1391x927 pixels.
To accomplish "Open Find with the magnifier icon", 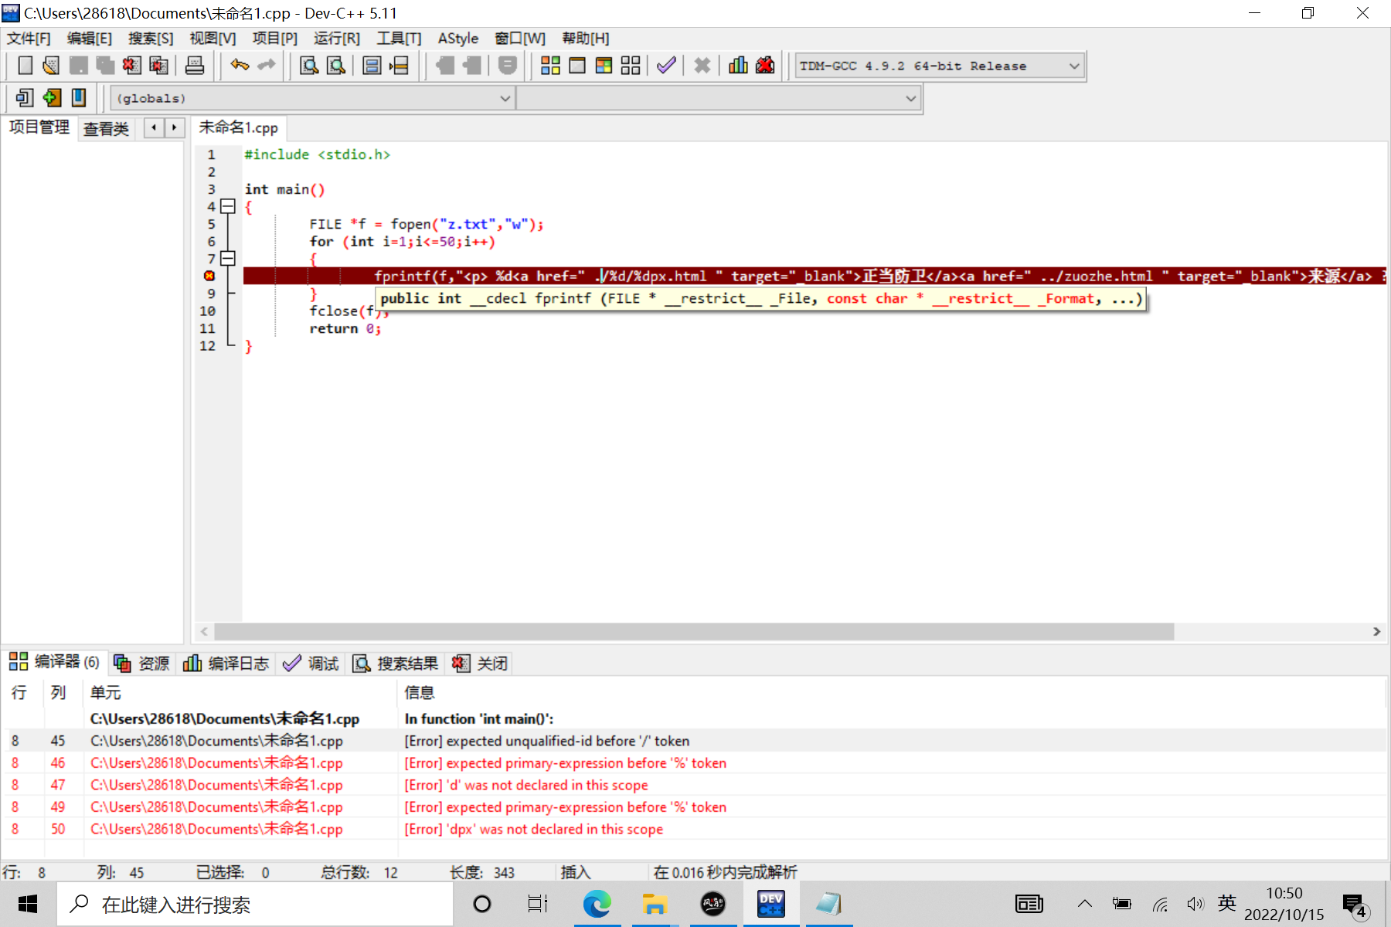I will [309, 66].
